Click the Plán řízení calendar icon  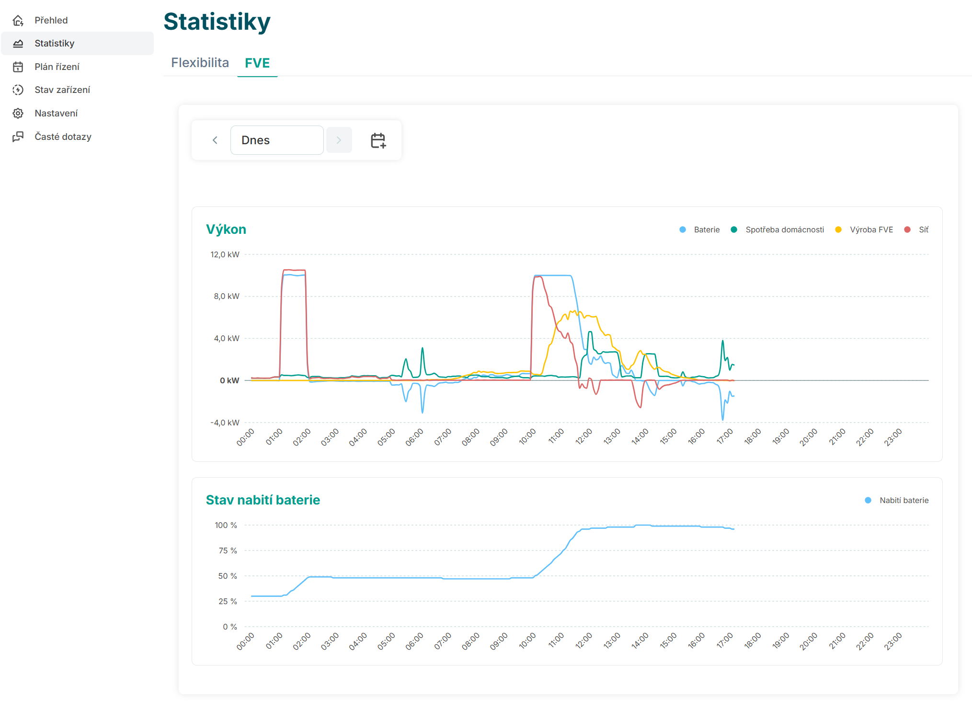point(18,67)
